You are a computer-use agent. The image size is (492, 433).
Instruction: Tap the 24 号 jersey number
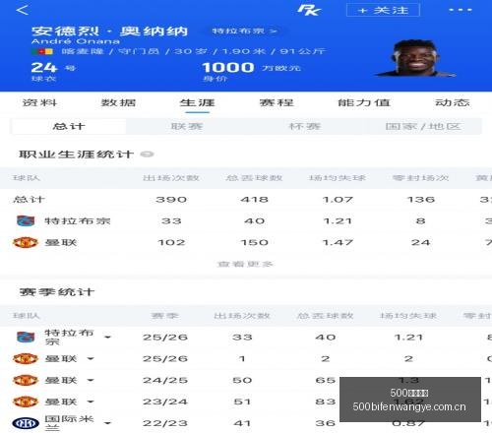53,68
